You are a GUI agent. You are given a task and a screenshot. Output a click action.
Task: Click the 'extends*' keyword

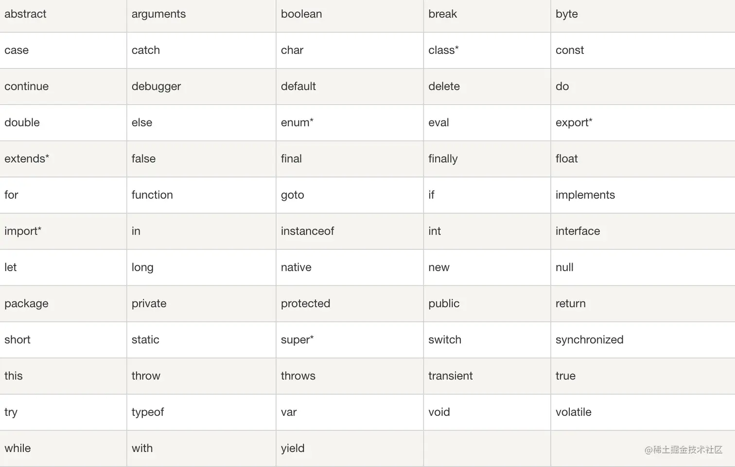(x=27, y=159)
